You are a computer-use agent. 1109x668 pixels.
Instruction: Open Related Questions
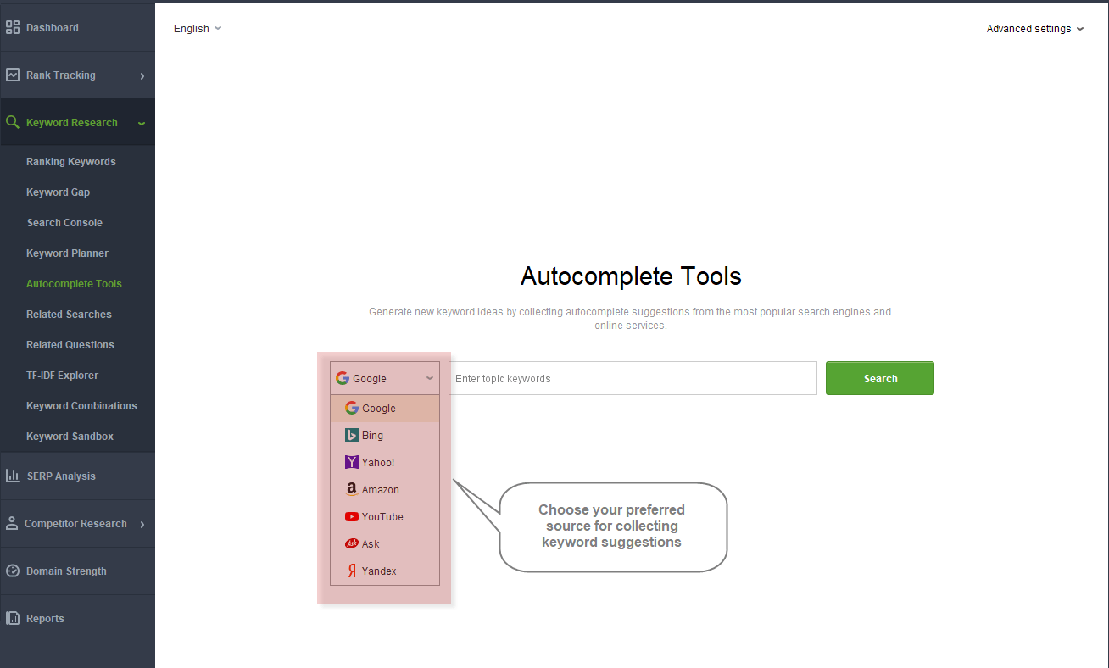pyautogui.click(x=70, y=344)
